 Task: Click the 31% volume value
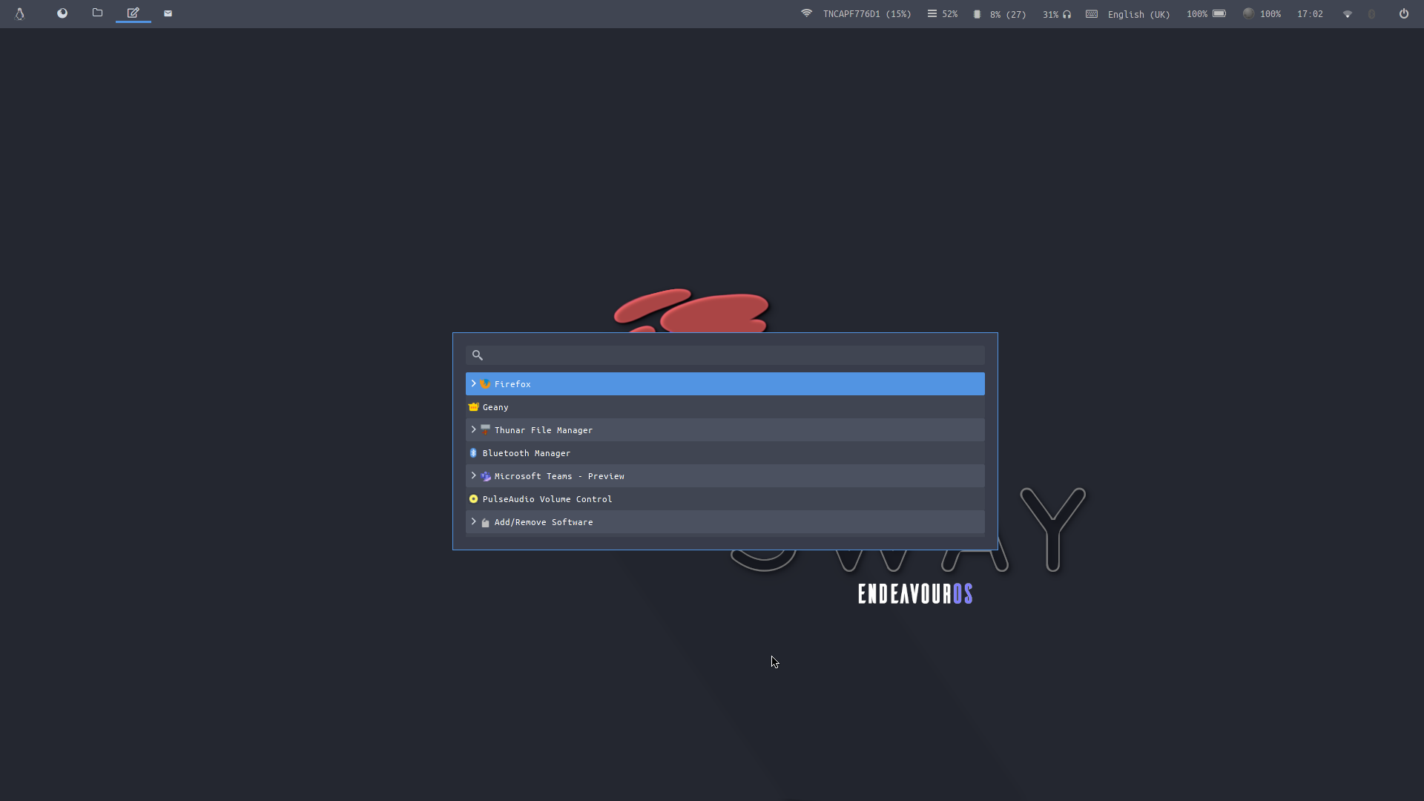[x=1051, y=14]
